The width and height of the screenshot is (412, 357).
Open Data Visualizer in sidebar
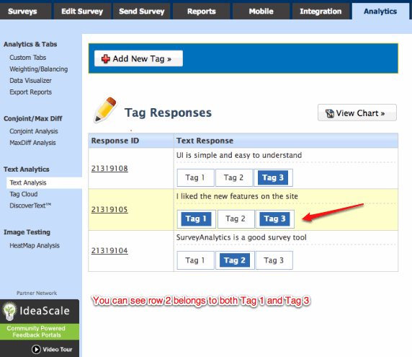click(30, 81)
